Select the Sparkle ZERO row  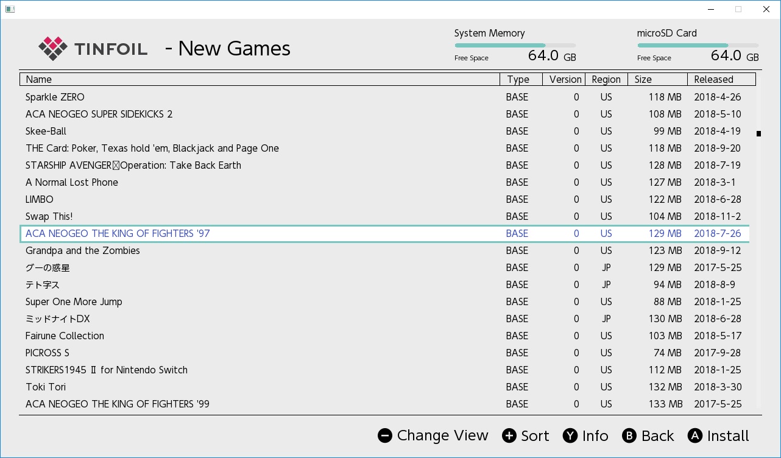coord(385,97)
